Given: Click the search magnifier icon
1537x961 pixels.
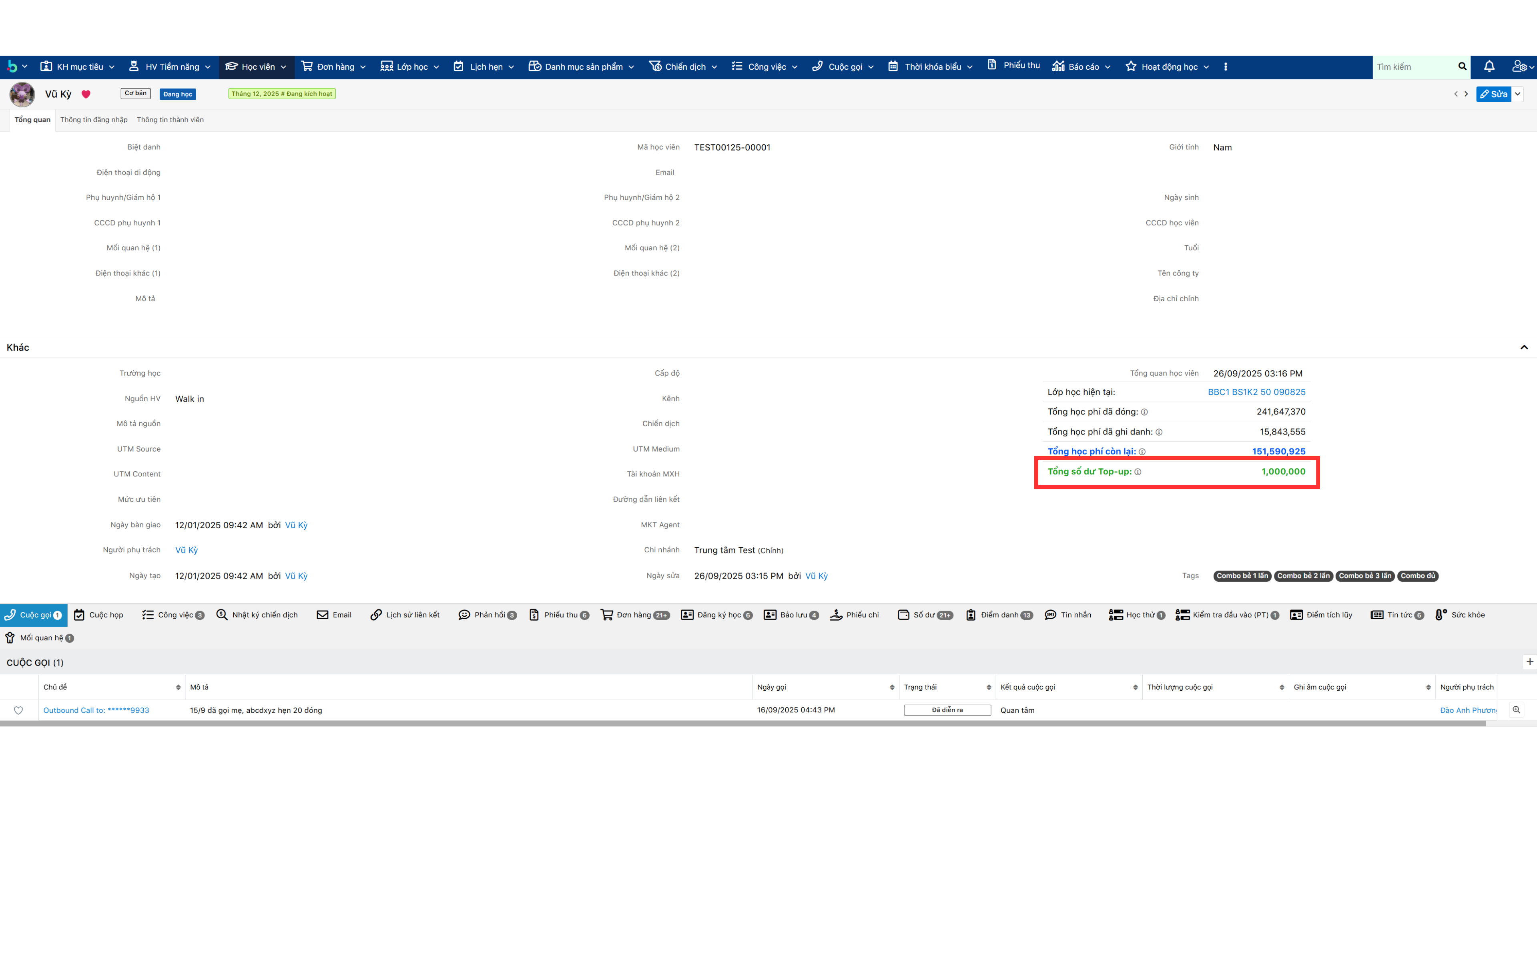Looking at the screenshot, I should tap(1462, 66).
